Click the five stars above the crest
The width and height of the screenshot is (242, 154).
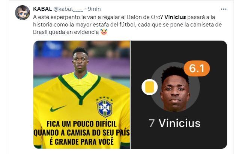(104, 98)
